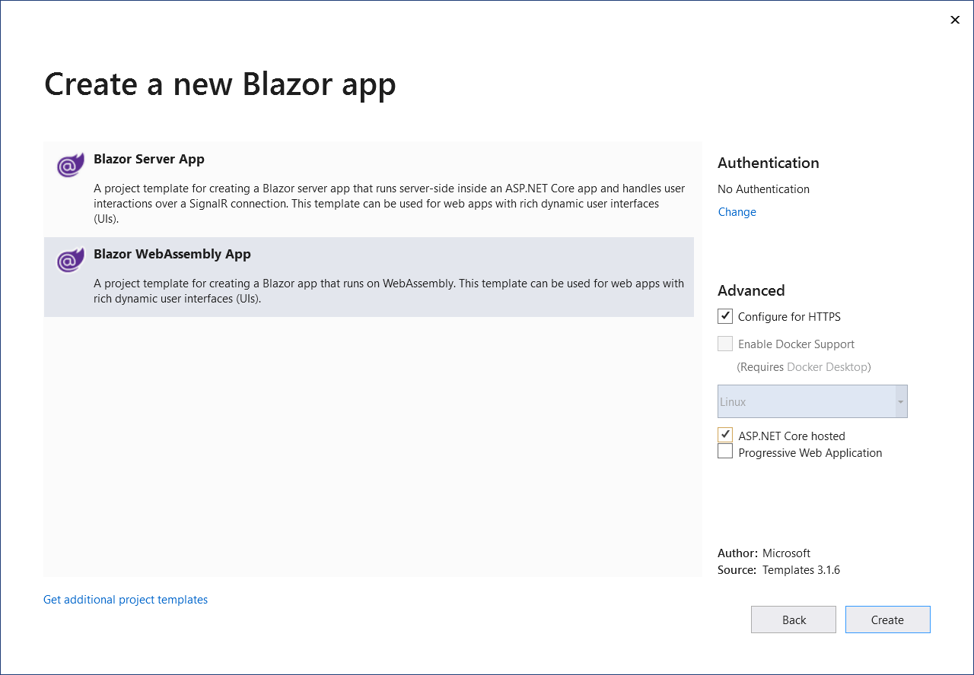Click the Advanced section heading
974x675 pixels.
pyautogui.click(x=750, y=290)
